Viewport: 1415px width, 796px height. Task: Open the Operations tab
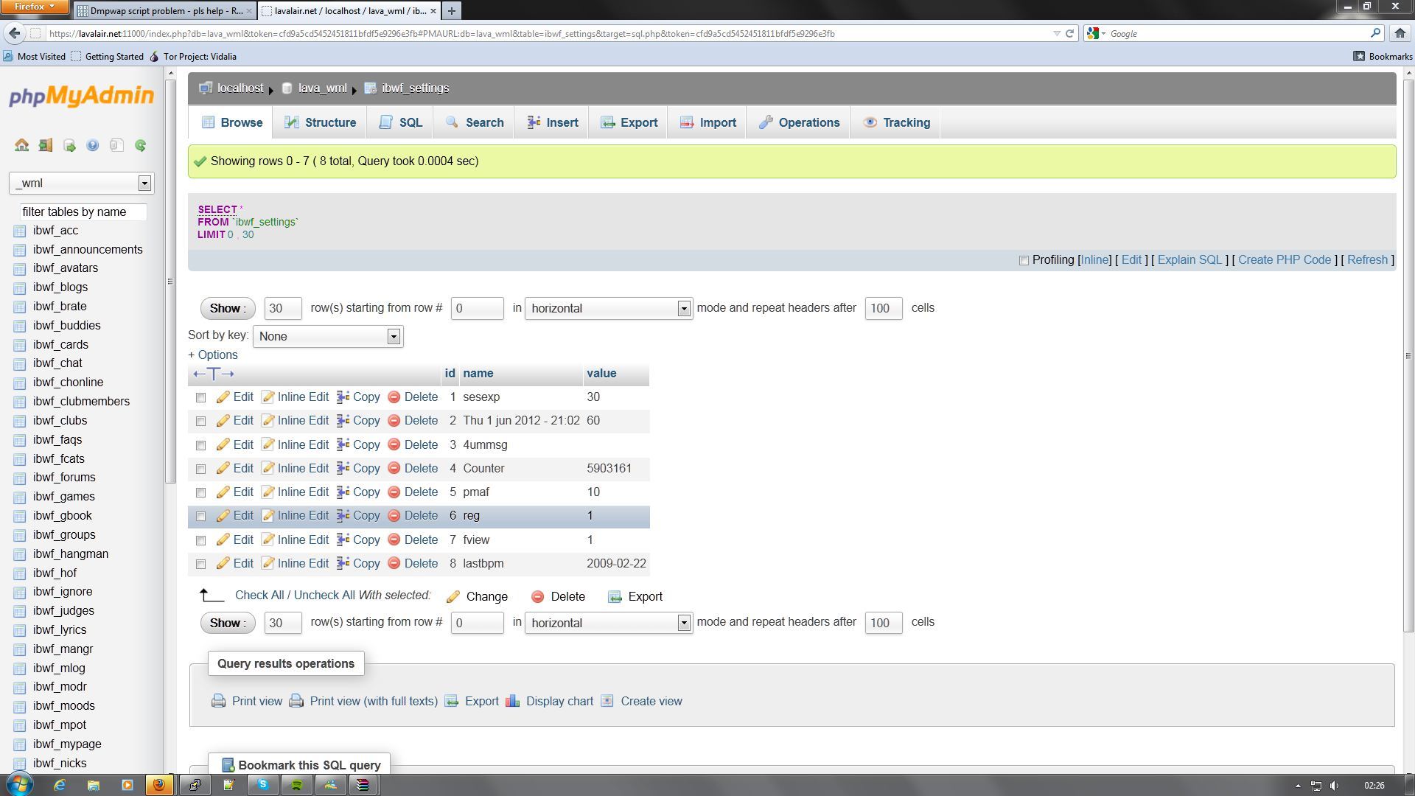pos(799,123)
